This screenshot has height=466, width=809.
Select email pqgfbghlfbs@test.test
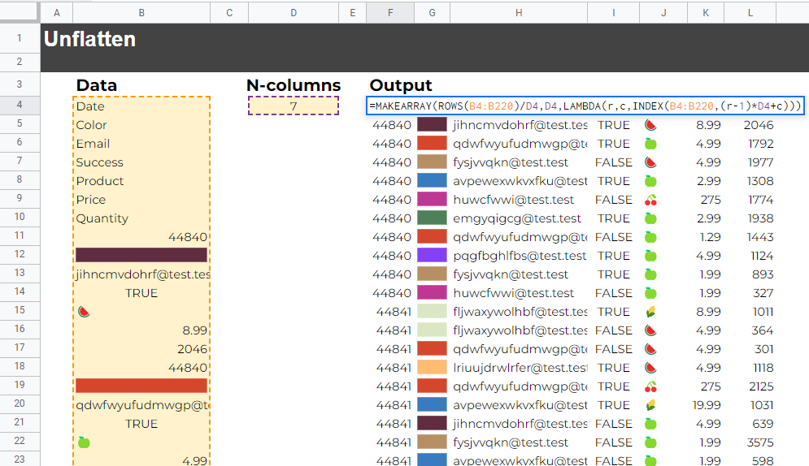click(x=520, y=256)
